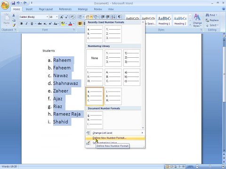The width and height of the screenshot is (226, 169).
Task: Apply yellow text highlight color
Action: pyautogui.click(x=63, y=23)
